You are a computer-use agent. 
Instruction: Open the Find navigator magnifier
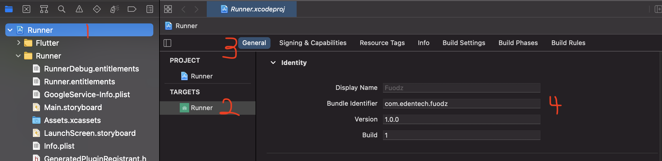coord(62,9)
